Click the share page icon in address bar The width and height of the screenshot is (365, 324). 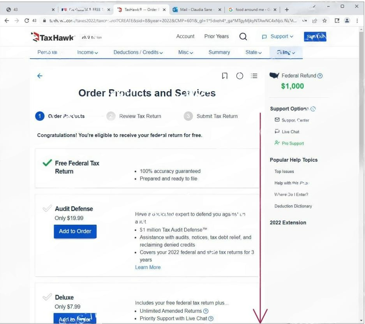pos(314,21)
